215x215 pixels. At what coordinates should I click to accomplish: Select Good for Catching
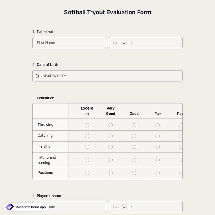tap(134, 136)
